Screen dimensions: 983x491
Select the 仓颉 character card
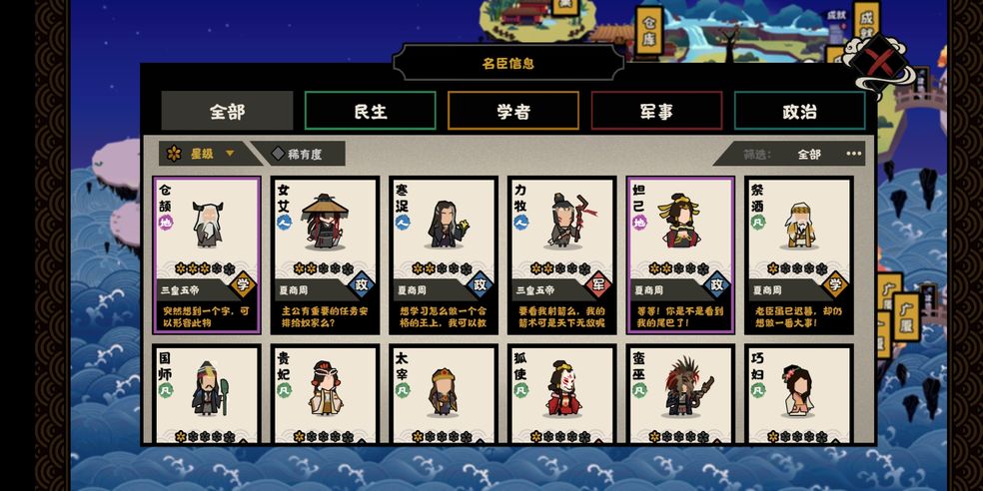(x=207, y=254)
